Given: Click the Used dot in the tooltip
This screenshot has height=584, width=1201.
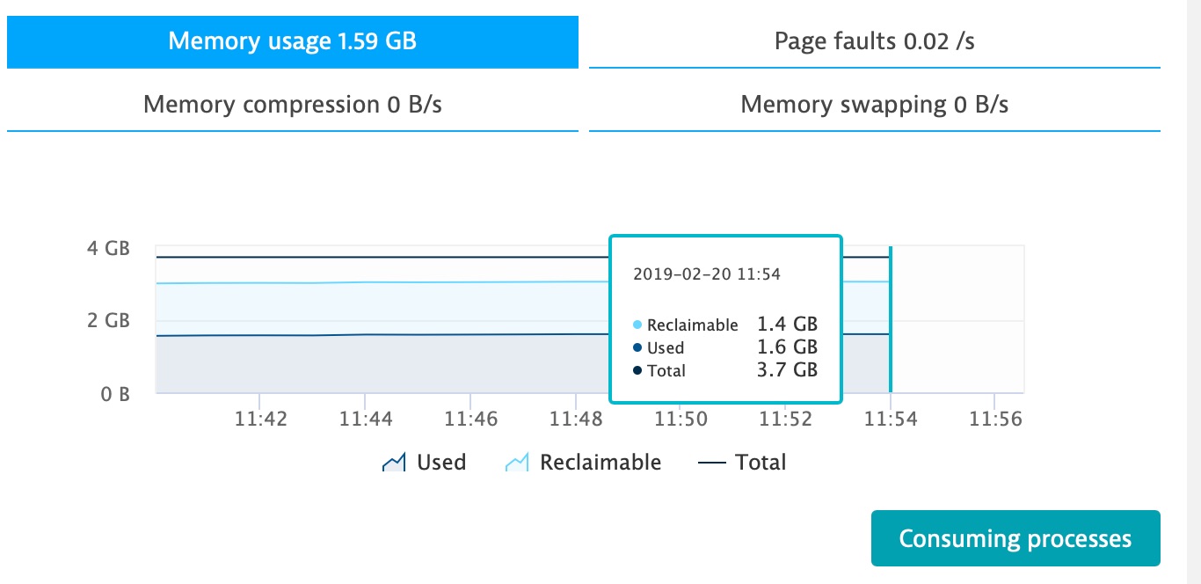Looking at the screenshot, I should coord(637,348).
